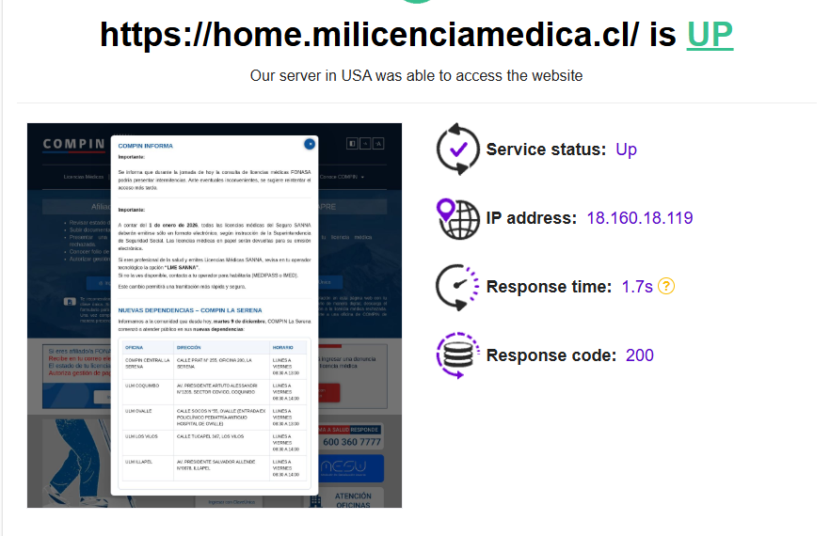Open the website screenshot thumbnail
The height and width of the screenshot is (536, 830).
(x=215, y=315)
